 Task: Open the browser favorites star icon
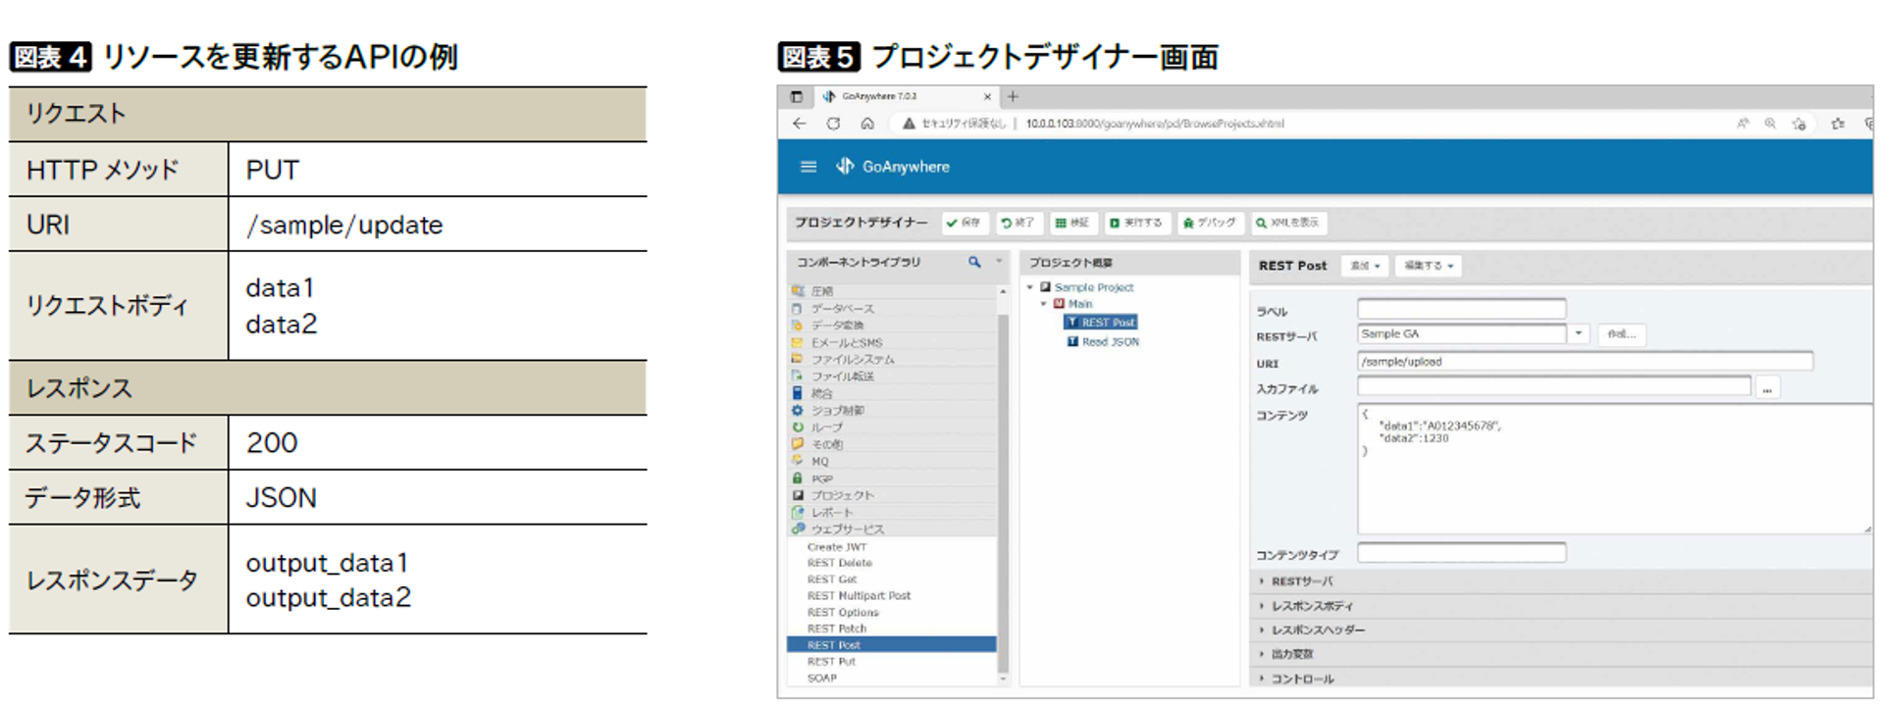point(1838,124)
